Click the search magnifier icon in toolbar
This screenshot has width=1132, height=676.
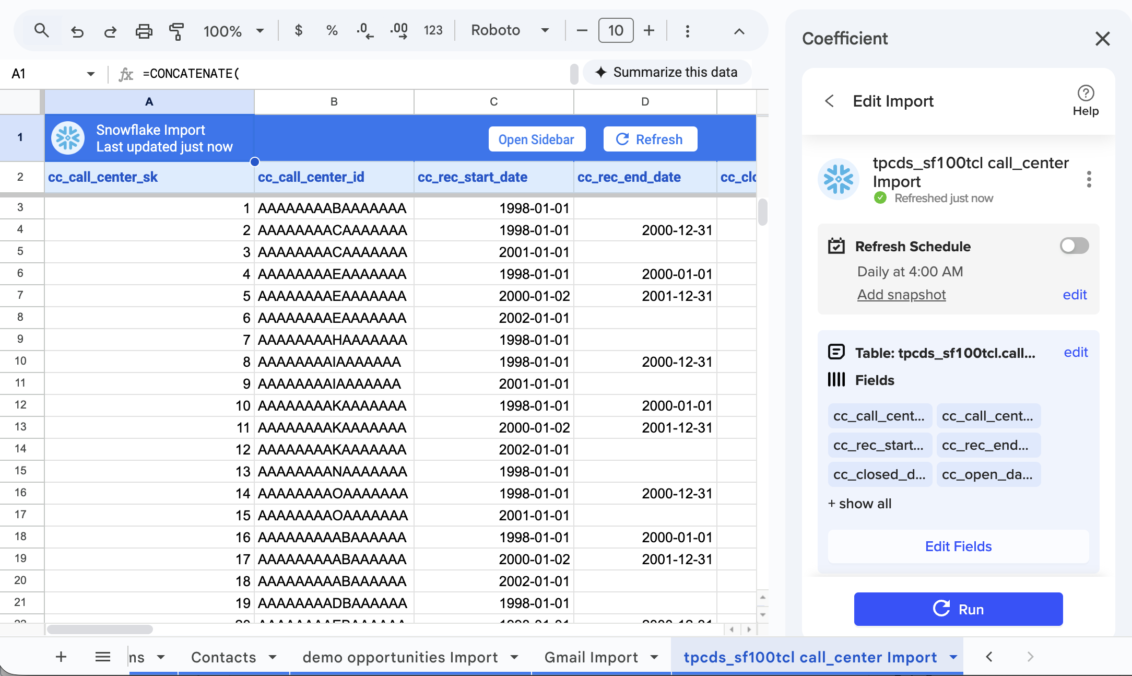[x=41, y=31]
